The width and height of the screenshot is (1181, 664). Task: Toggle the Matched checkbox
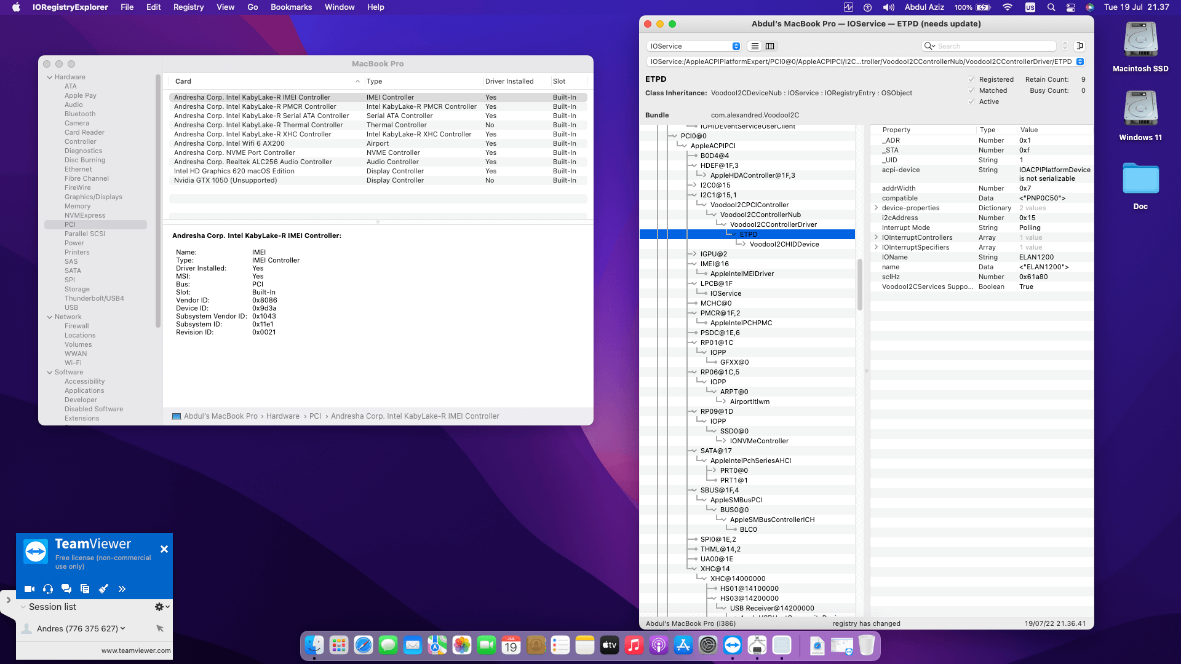(971, 90)
